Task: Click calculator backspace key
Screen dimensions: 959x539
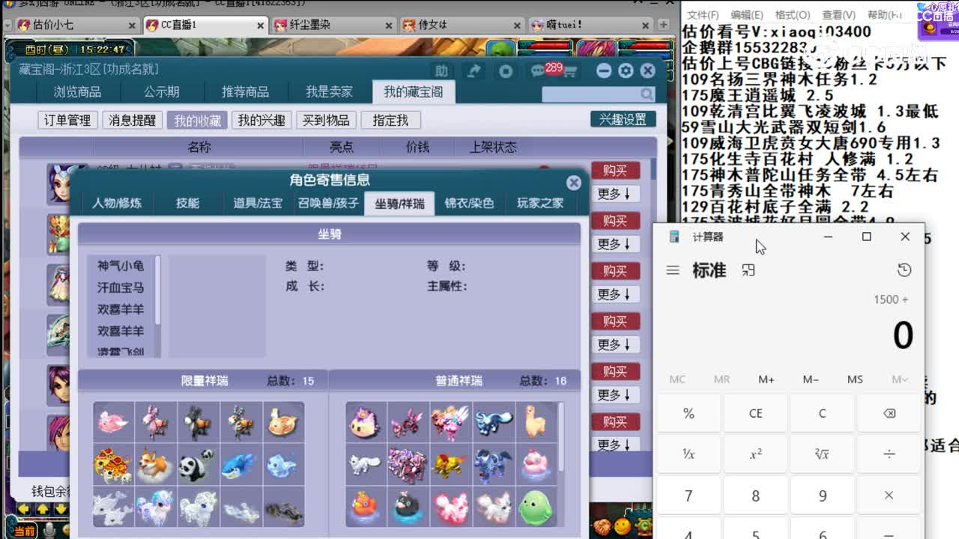Action: [x=889, y=413]
